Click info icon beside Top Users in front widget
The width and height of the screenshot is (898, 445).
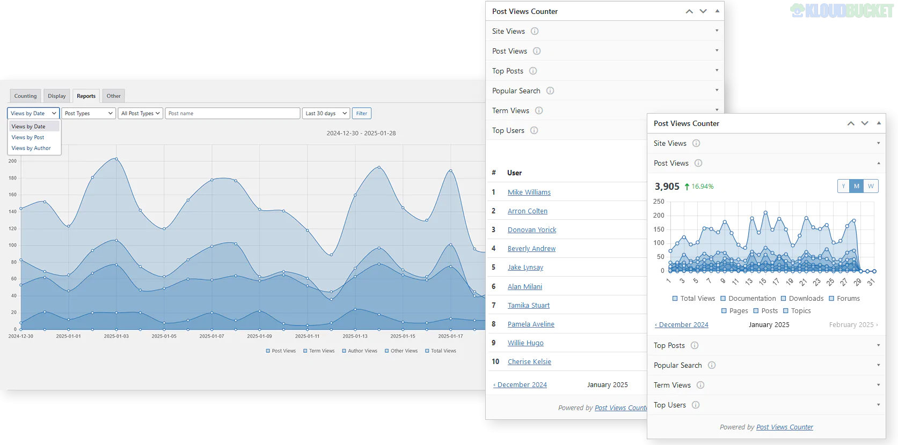click(x=696, y=405)
